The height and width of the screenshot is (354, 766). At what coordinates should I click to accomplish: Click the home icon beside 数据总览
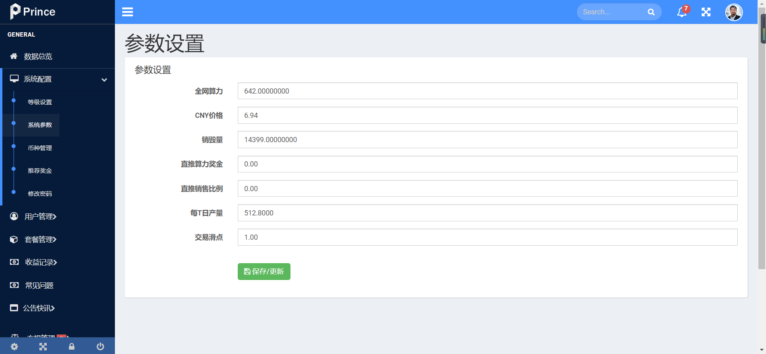click(x=14, y=56)
